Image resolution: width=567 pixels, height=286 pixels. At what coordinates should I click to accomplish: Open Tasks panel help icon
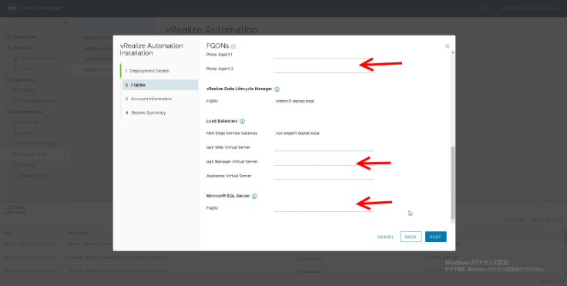pos(538,208)
